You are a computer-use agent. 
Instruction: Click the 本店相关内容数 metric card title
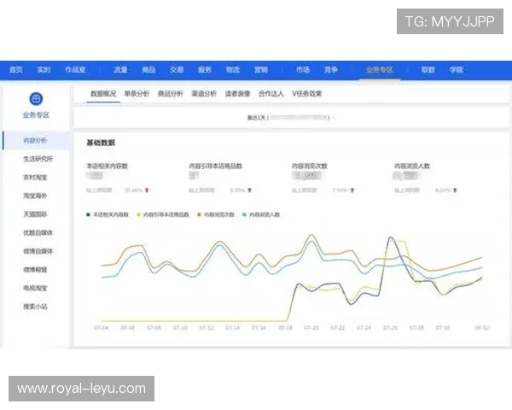pyautogui.click(x=107, y=166)
